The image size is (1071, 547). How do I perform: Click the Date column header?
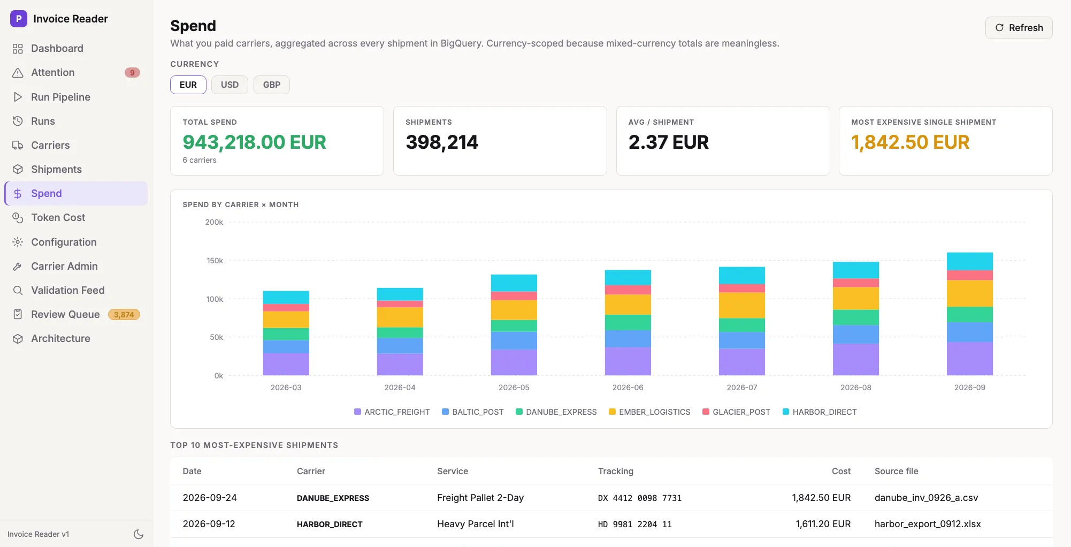point(192,471)
